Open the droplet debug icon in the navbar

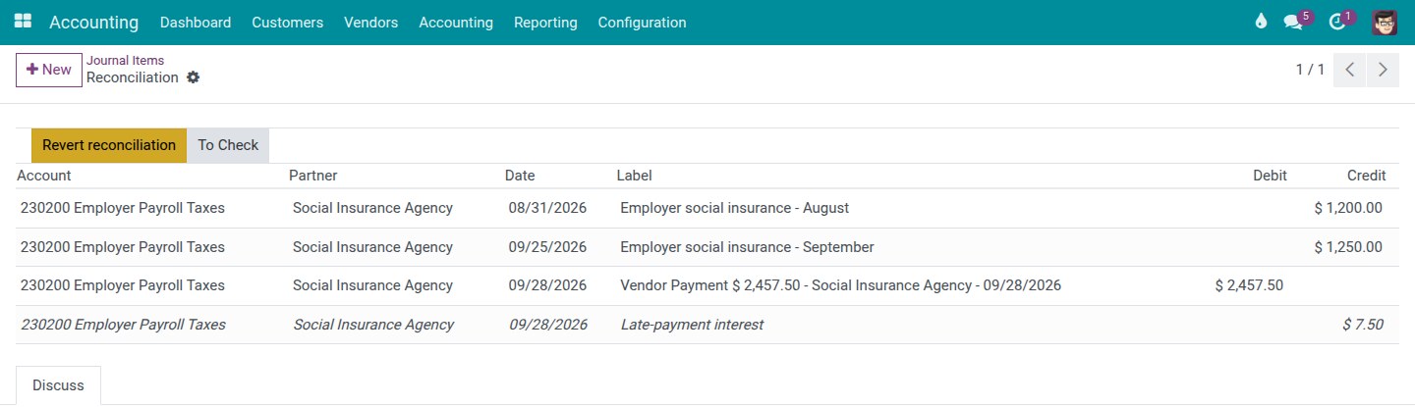[1261, 22]
